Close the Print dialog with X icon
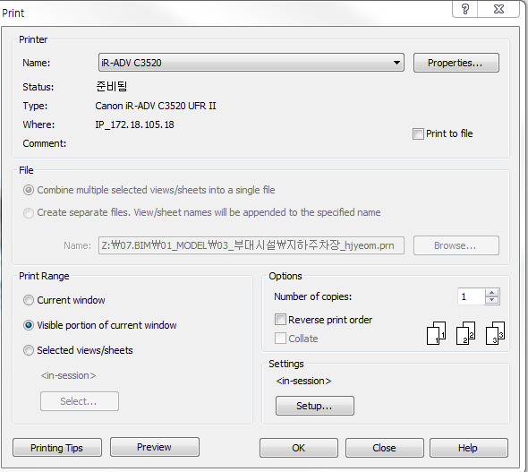 pos(498,9)
